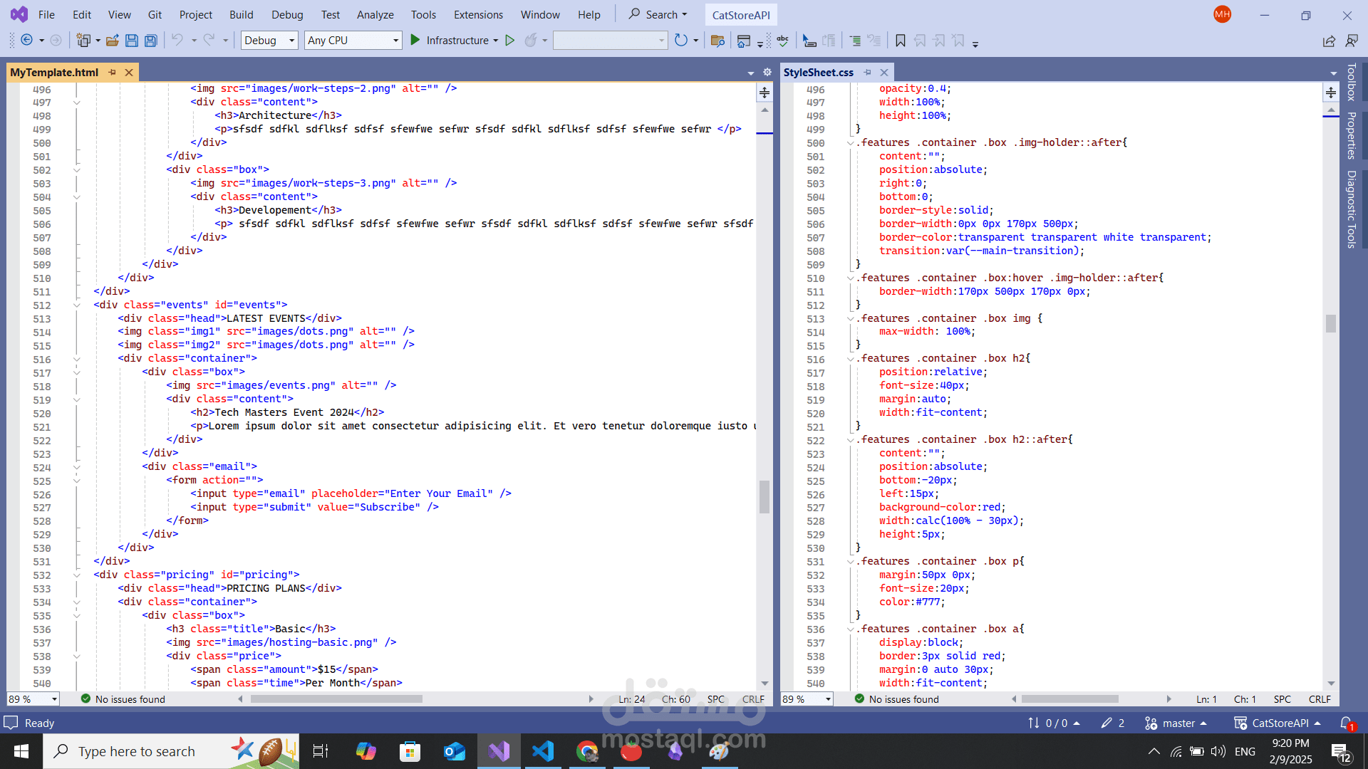Viewport: 1368px width, 769px height.
Task: Click the Start Without Debugging play outline
Action: pos(509,41)
